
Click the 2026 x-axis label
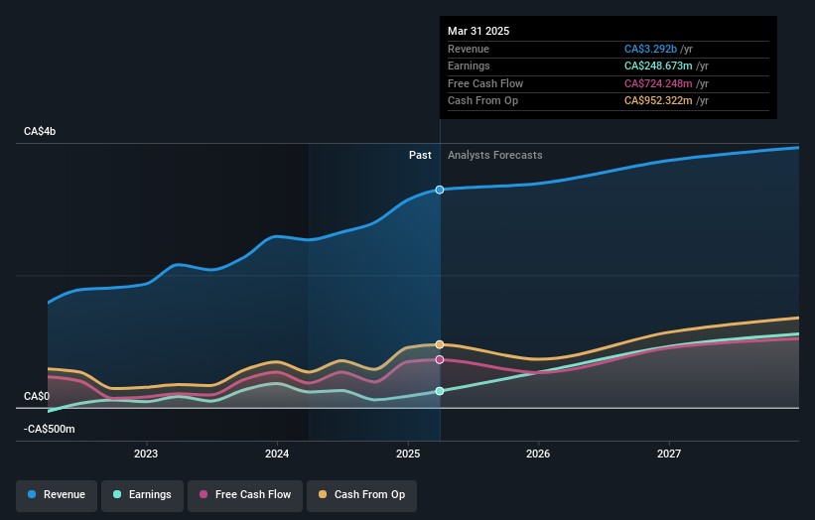click(538, 454)
